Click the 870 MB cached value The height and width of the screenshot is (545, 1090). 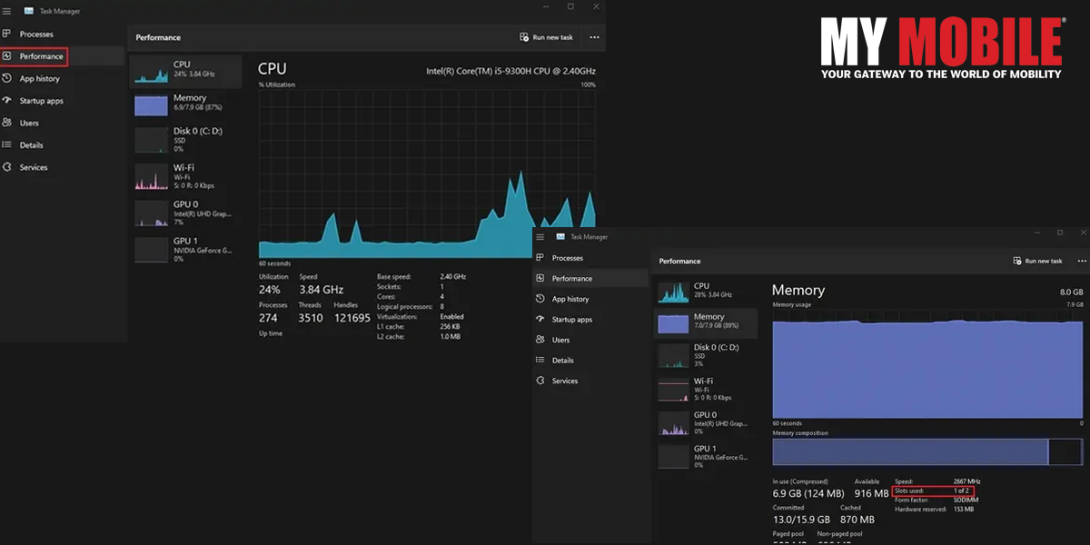[x=857, y=520]
